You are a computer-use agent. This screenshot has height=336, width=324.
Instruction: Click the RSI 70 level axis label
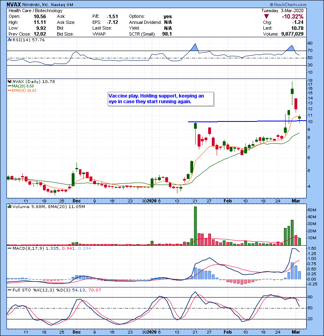pos(310,51)
